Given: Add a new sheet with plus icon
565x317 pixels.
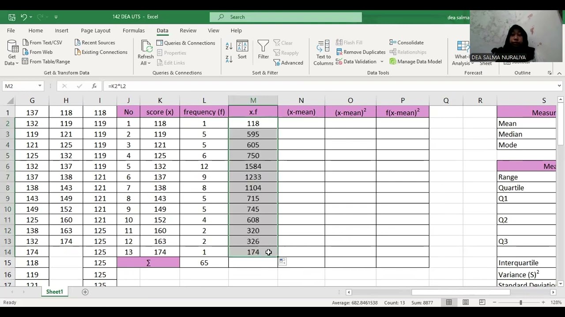Looking at the screenshot, I should tap(85, 292).
